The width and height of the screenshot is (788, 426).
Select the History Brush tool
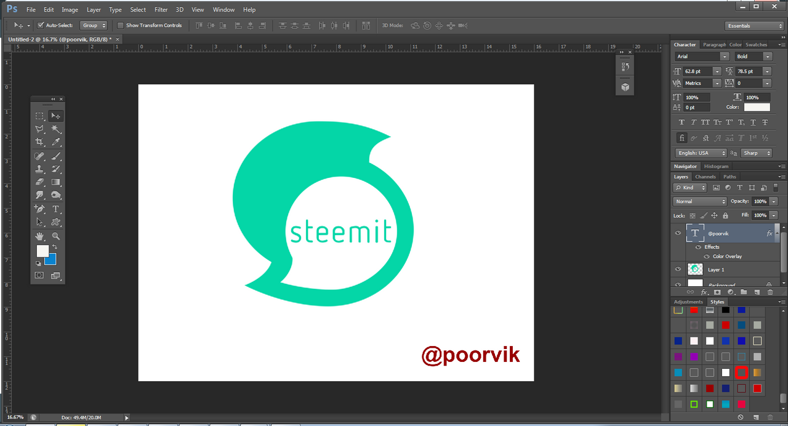coord(56,169)
